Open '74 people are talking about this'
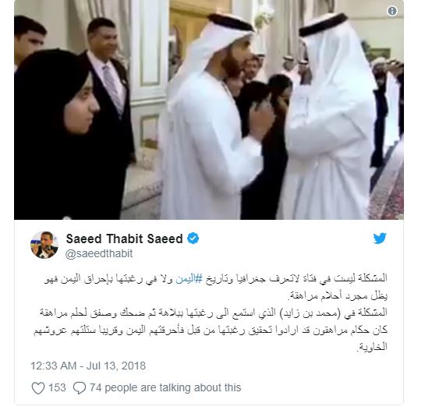The image size is (425, 410). click(165, 387)
